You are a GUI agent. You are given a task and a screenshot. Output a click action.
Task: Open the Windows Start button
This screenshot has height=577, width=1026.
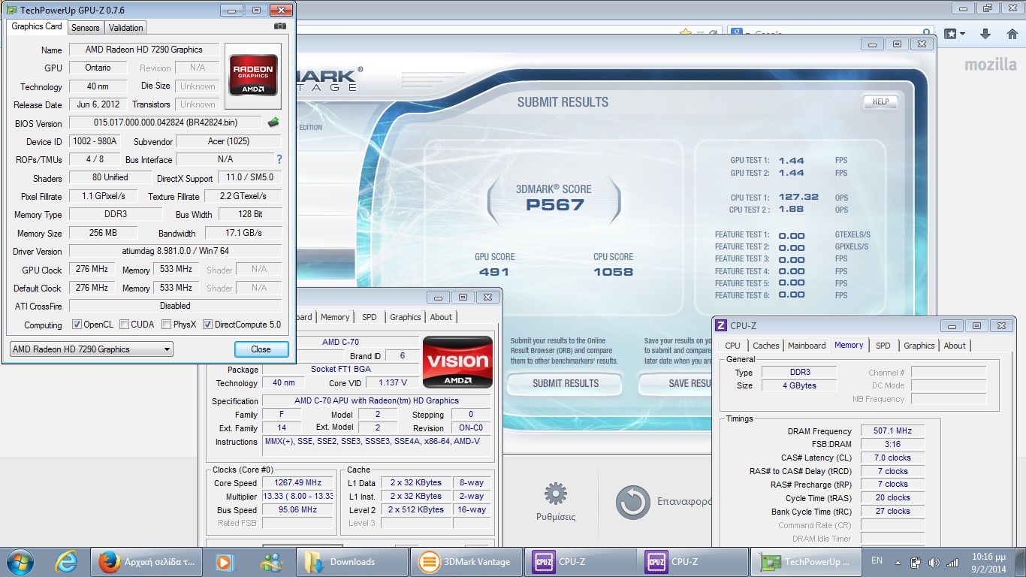click(20, 561)
